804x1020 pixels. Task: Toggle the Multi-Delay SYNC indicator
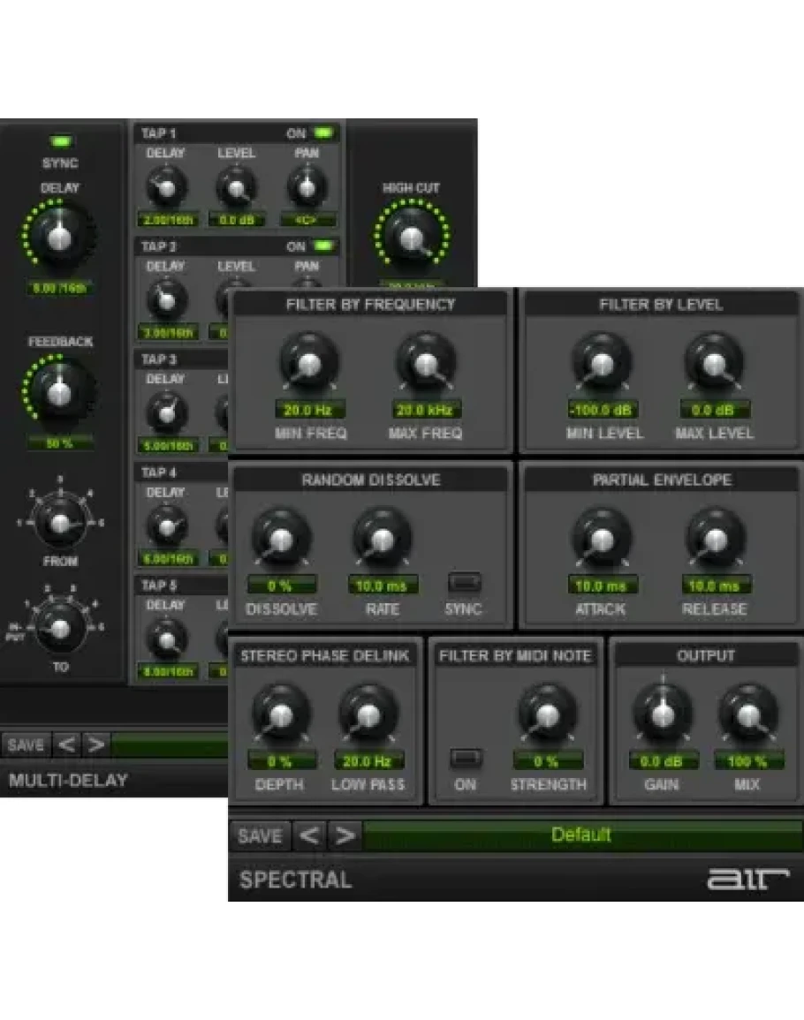(x=60, y=141)
